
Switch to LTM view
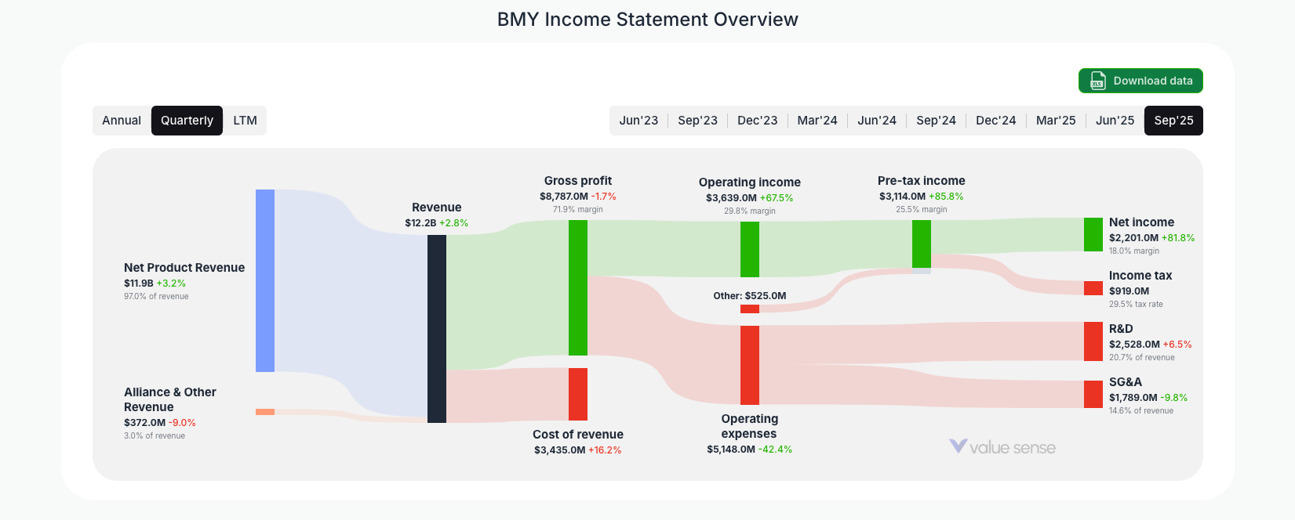tap(245, 120)
